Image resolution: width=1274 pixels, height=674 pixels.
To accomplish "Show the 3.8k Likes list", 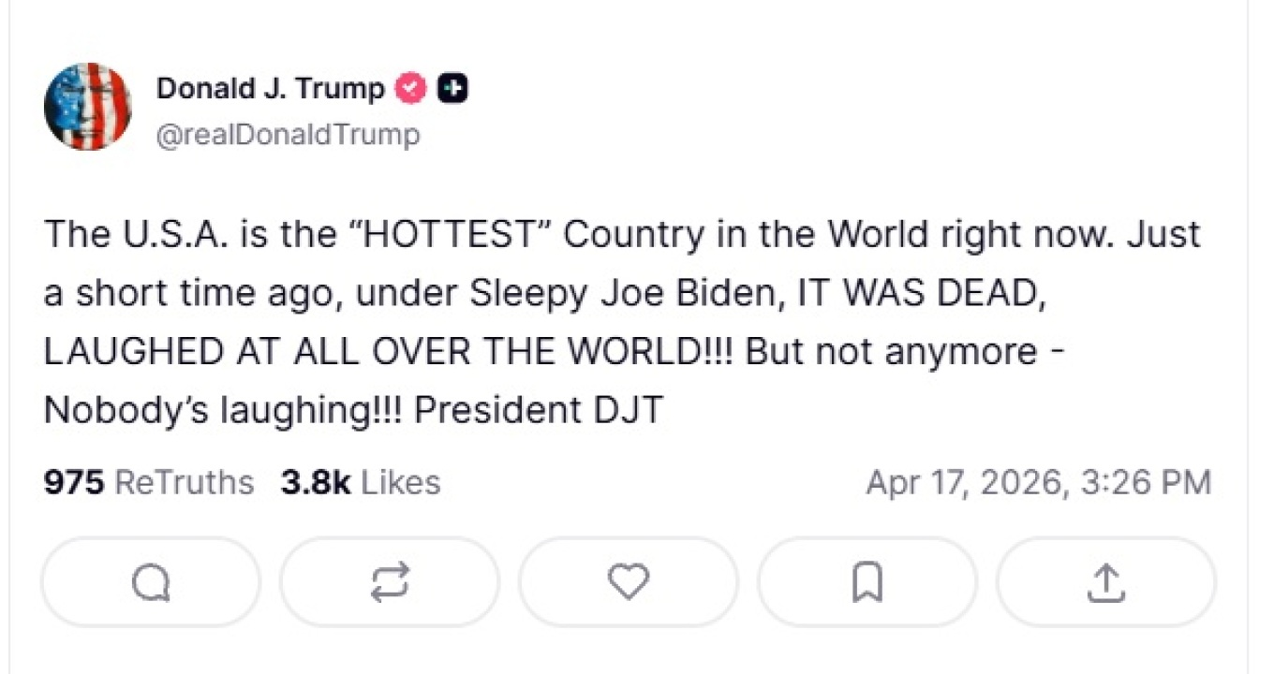I will click(360, 483).
